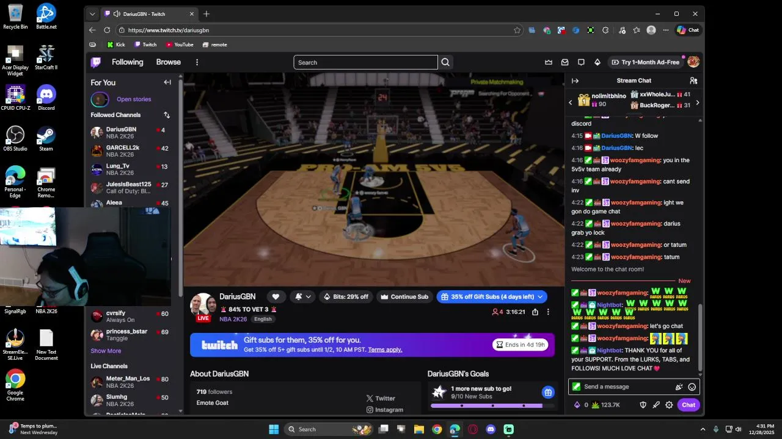This screenshot has width=782, height=439.
Task: Focus the Twitch search box
Action: point(365,62)
